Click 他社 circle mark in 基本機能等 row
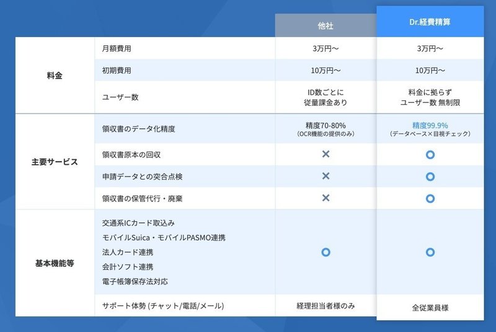The height and width of the screenshot is (332, 496). [325, 252]
